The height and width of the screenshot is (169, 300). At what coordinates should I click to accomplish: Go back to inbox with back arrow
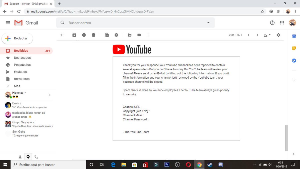[62, 35]
